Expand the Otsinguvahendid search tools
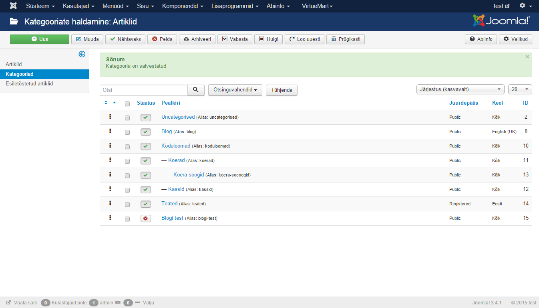Screen dimensions: 539x308 point(235,90)
